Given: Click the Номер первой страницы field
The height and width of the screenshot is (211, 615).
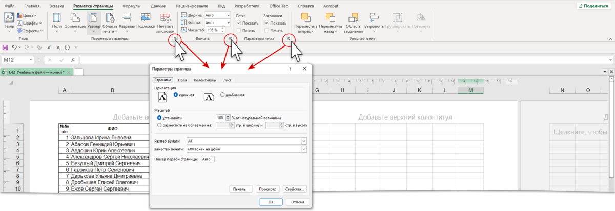Looking at the screenshot, I should pos(208,159).
